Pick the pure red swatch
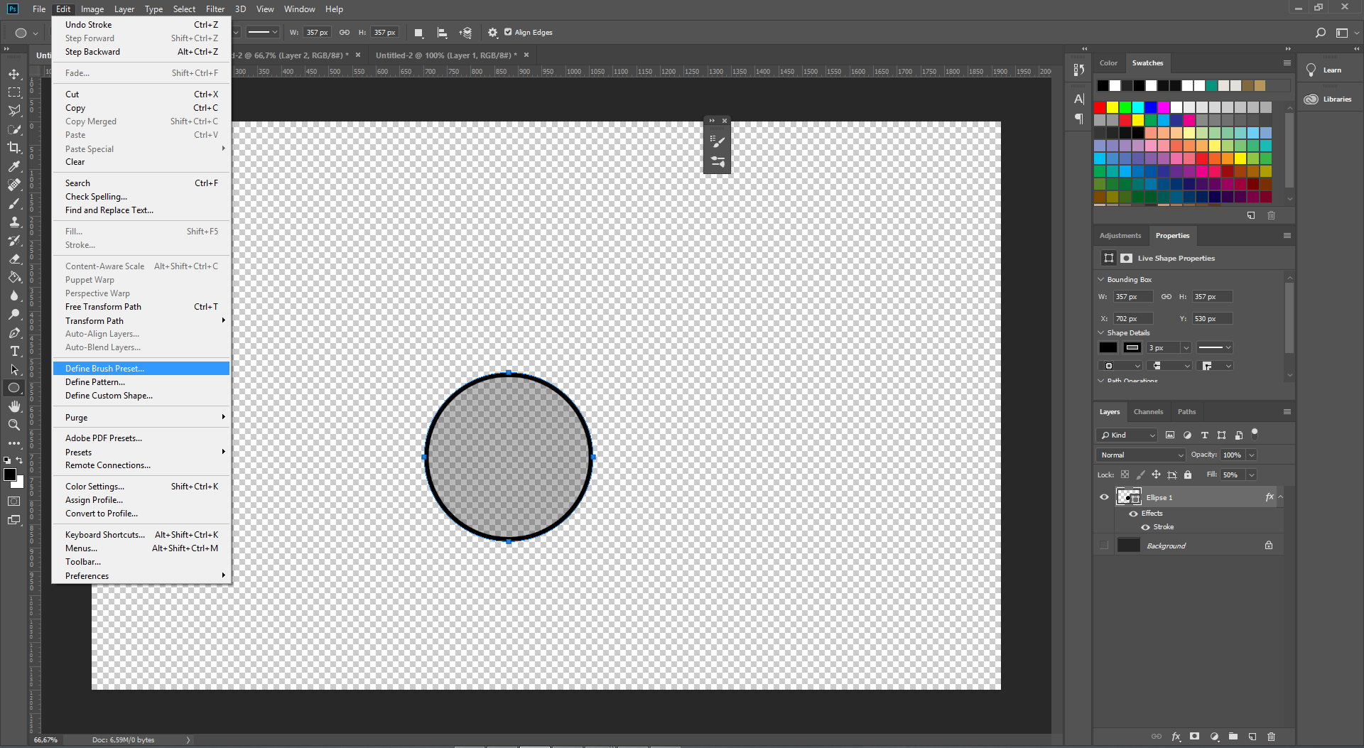Viewport: 1364px width, 748px height. (1100, 107)
